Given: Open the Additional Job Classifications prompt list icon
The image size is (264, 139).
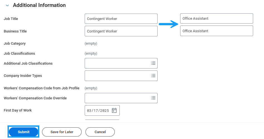Looking at the screenshot, I should click(153, 63).
